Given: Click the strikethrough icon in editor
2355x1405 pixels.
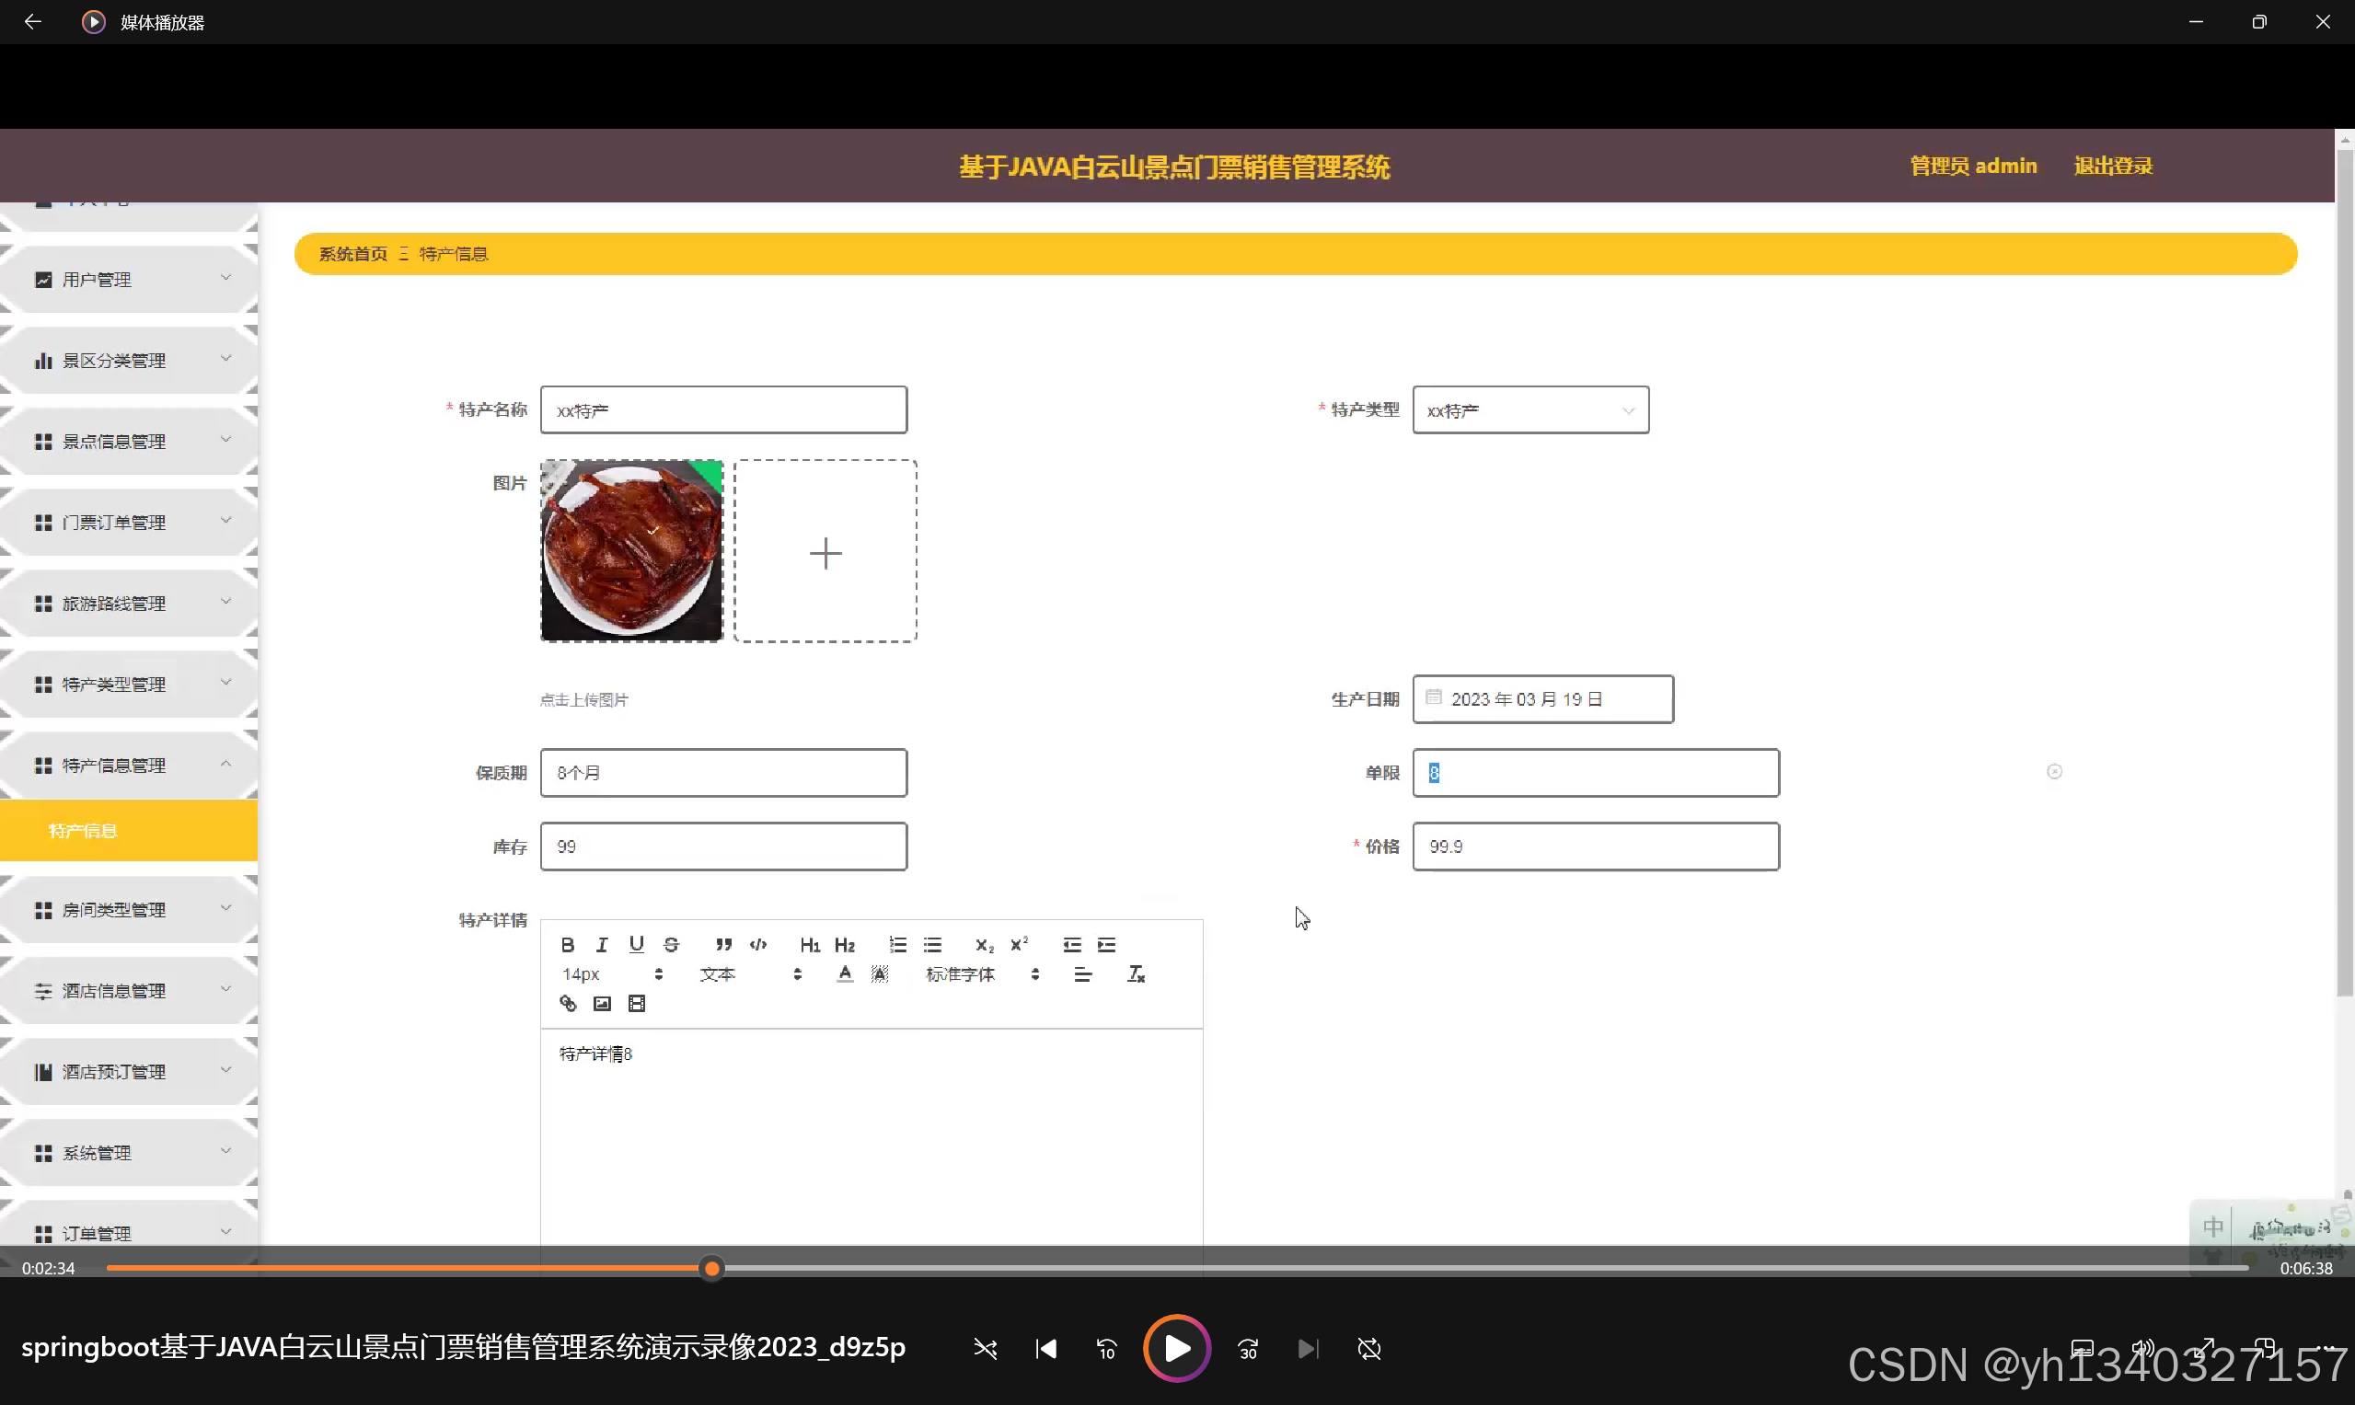Looking at the screenshot, I should click(672, 944).
